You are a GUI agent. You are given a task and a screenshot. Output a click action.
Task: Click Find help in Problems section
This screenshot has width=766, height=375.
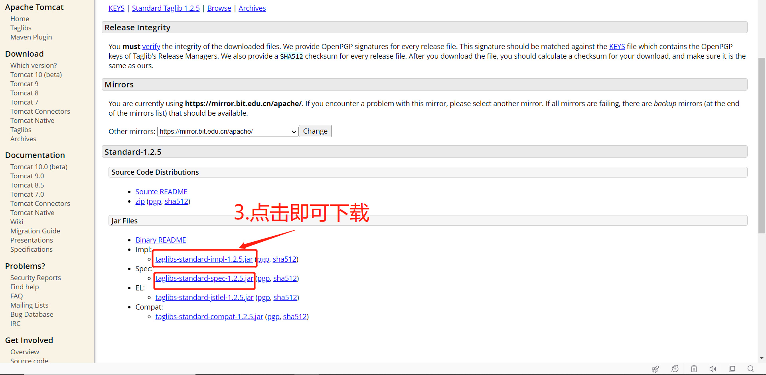[24, 287]
